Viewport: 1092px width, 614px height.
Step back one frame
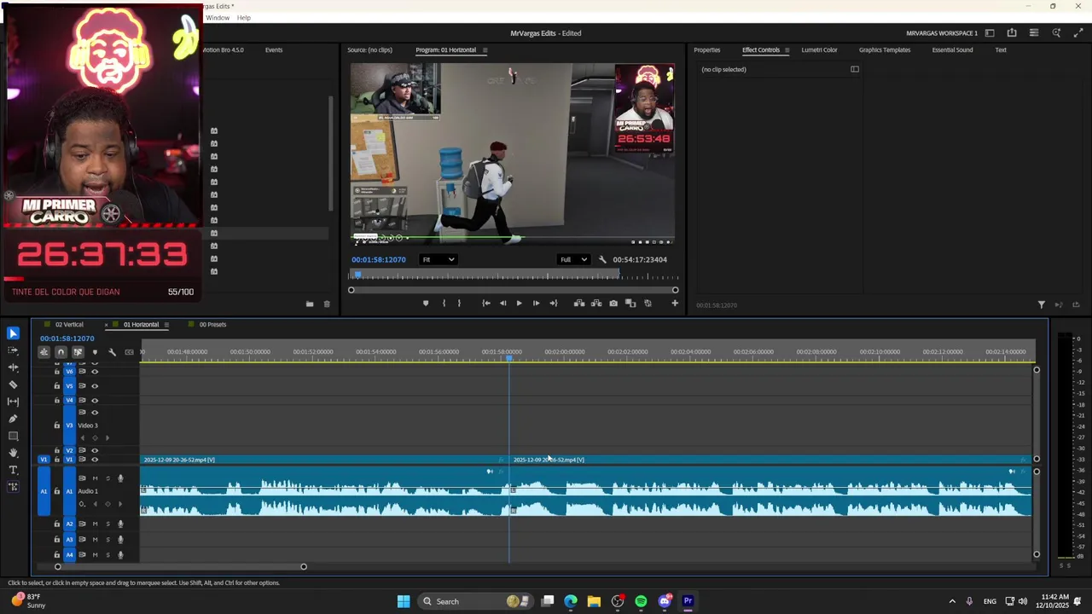[x=502, y=304]
